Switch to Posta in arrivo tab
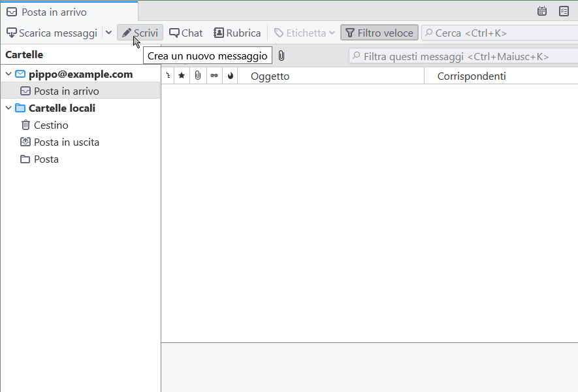578x392 pixels. point(69,12)
